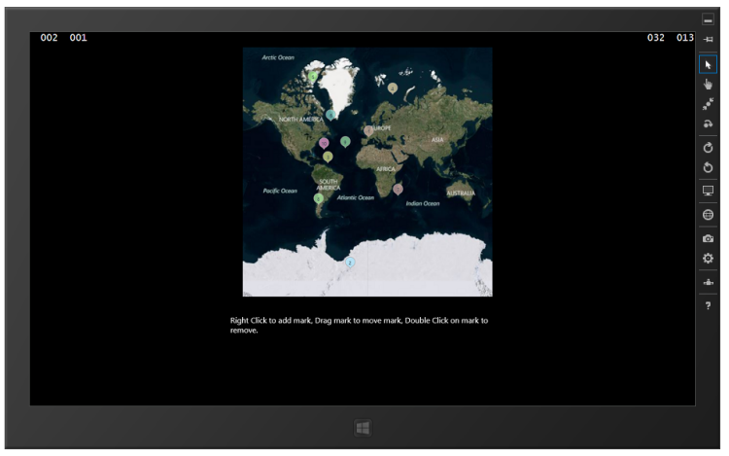Switch to basic touch mode hand icon
Screen dimensions: 729x456
click(708, 85)
